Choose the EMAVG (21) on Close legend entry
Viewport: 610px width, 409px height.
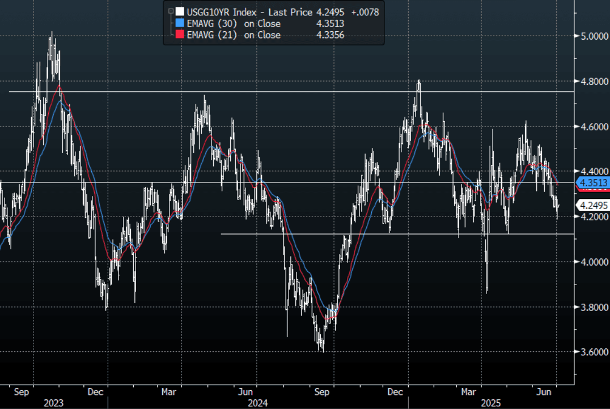coord(234,35)
